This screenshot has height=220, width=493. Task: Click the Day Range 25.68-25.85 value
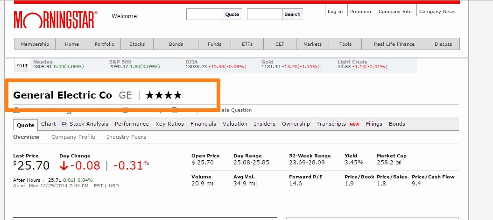coord(251,163)
